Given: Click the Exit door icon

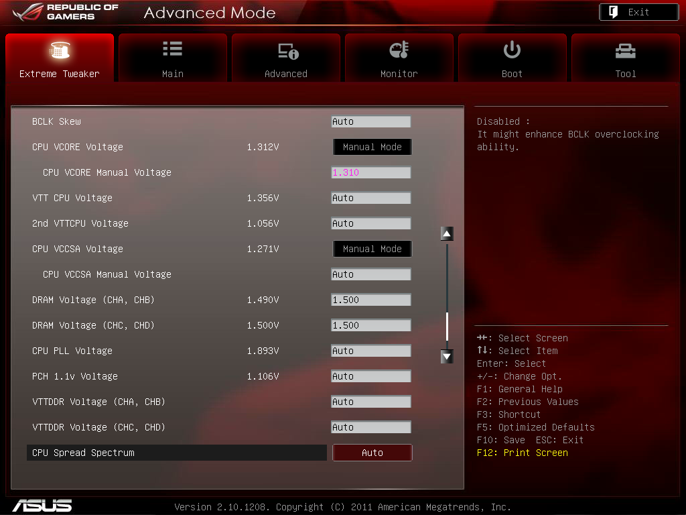Looking at the screenshot, I should [x=614, y=12].
